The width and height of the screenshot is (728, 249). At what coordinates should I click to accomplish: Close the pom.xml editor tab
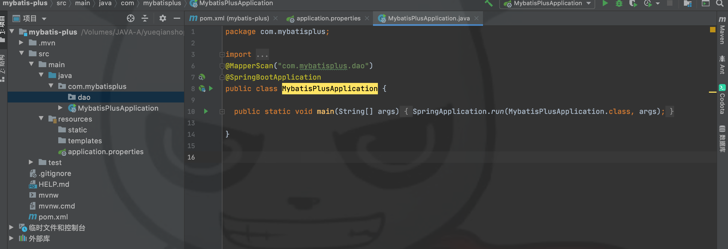click(276, 18)
